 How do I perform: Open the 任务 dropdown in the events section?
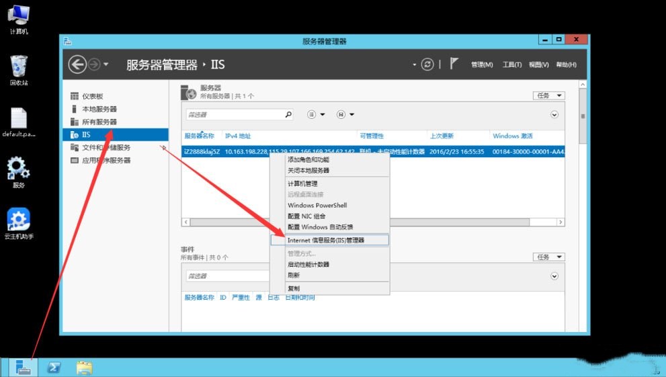click(x=548, y=257)
